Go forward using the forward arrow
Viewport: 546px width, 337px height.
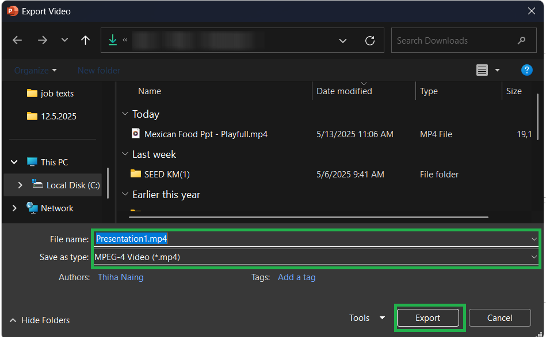[43, 40]
